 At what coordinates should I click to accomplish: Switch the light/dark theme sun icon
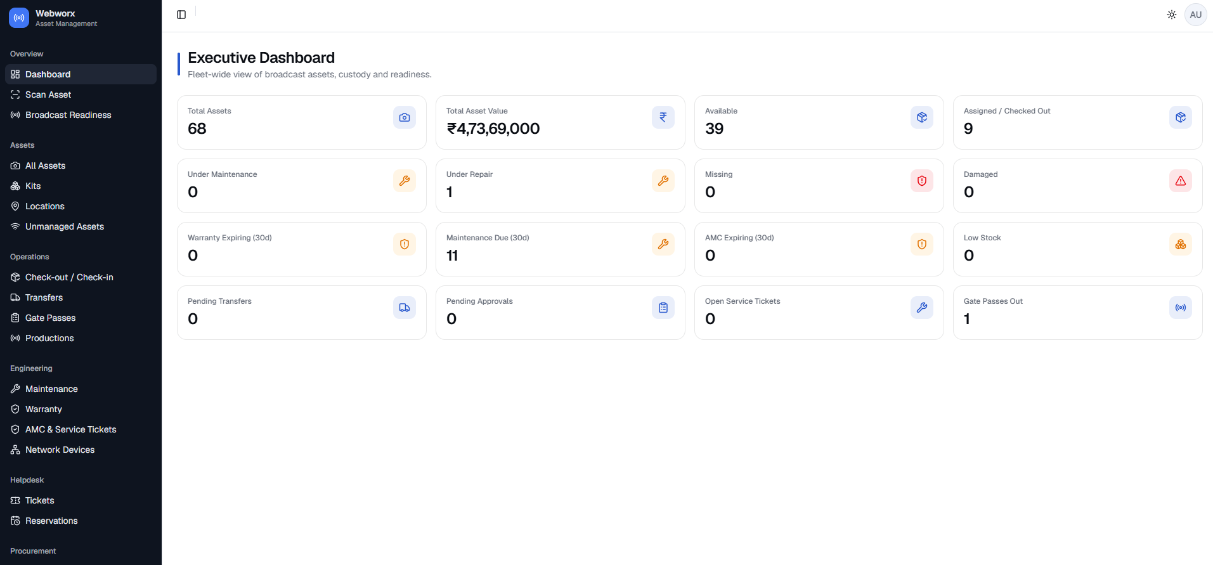[x=1172, y=15]
